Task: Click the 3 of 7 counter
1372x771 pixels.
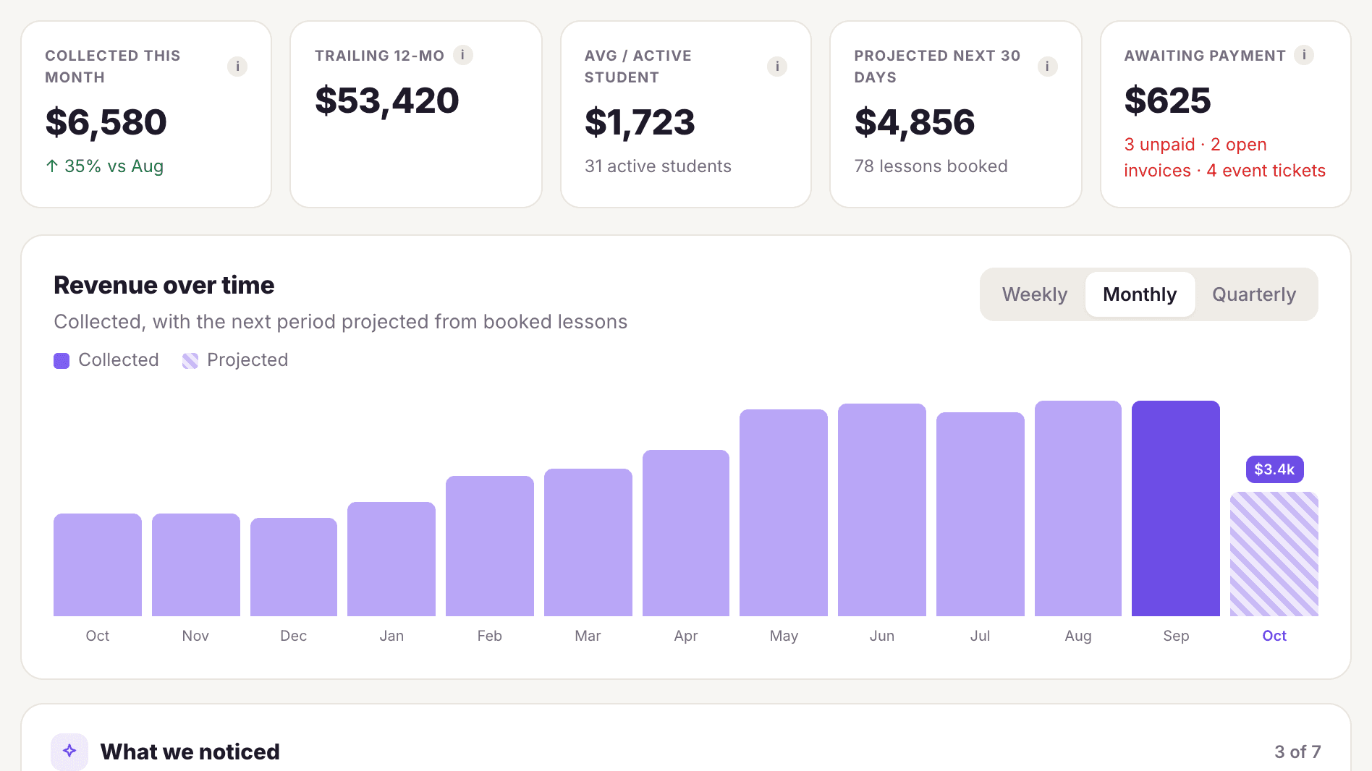Action: coord(1297,752)
